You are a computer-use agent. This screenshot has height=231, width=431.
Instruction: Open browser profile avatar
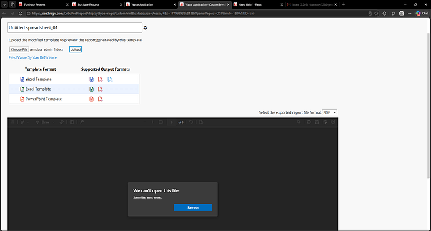pyautogui.click(x=402, y=13)
